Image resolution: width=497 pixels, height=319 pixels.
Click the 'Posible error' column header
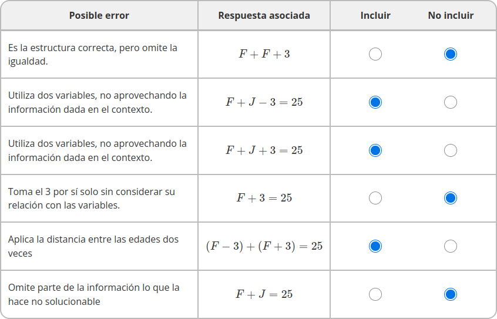point(99,15)
